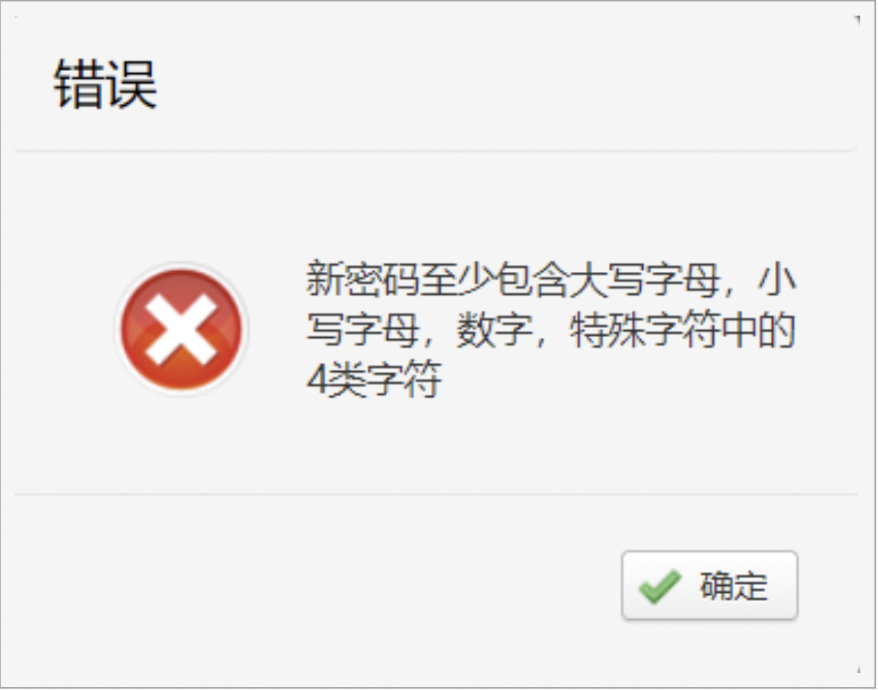Click the green checkmark icon on 确定
Screen dimensions: 878x690
(x=659, y=586)
